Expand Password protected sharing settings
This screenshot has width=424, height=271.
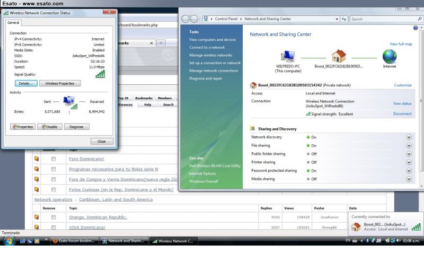[409, 171]
